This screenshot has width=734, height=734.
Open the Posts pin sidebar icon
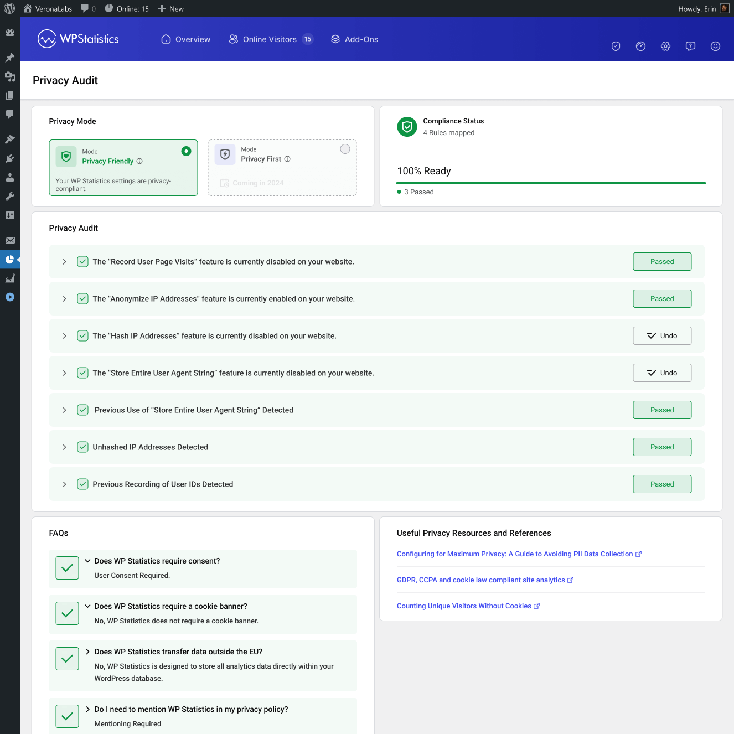tap(10, 58)
